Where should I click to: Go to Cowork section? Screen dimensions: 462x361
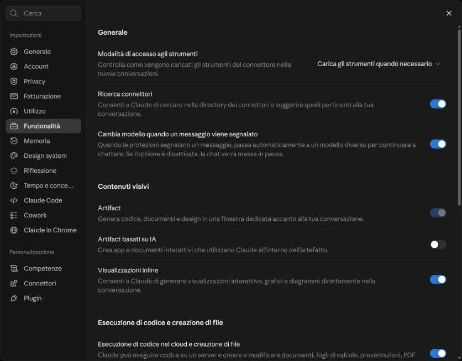point(43,215)
